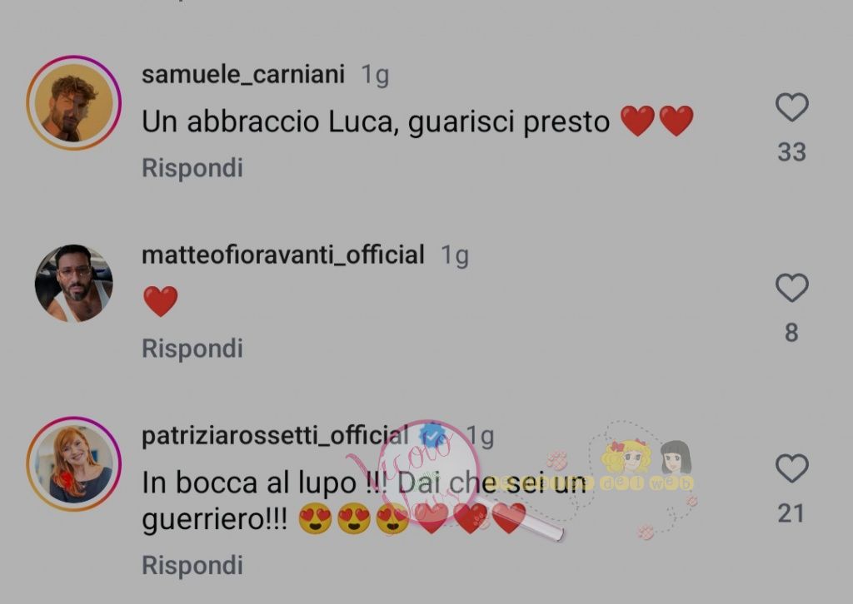The height and width of the screenshot is (604, 853).
Task: Click the blue verified badge on patriziarossetti_official
Action: click(x=432, y=436)
